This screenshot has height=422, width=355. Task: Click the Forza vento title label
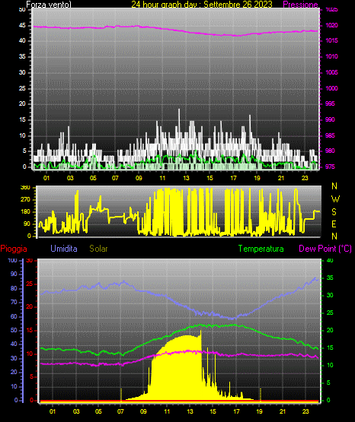pos(49,5)
